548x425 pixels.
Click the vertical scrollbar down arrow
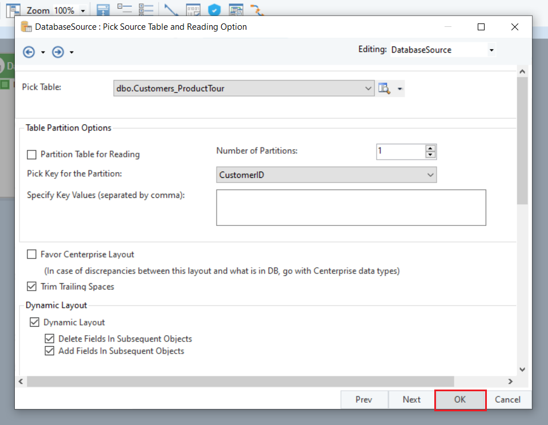(522, 370)
